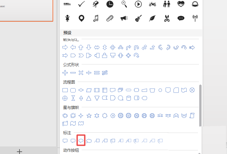
Task: Select the girl figure icon
Action: 67,18
